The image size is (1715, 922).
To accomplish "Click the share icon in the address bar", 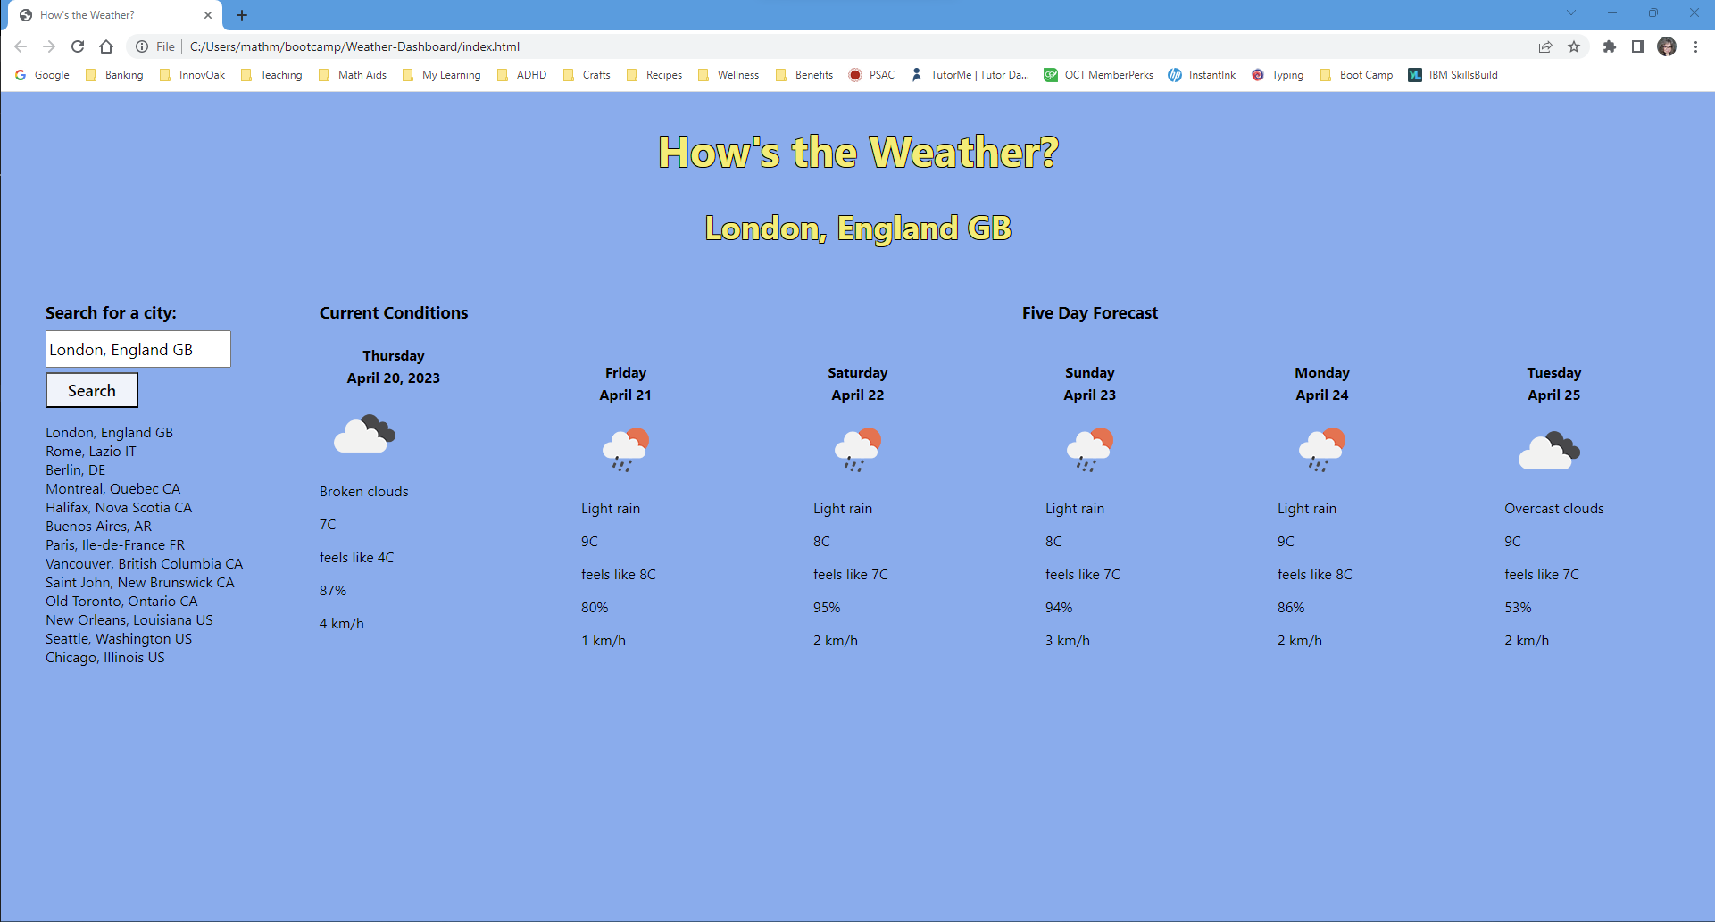I will pyautogui.click(x=1545, y=46).
